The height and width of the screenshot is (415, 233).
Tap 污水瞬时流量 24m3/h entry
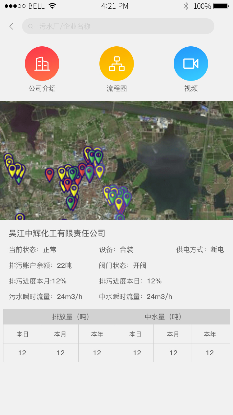tap(46, 296)
